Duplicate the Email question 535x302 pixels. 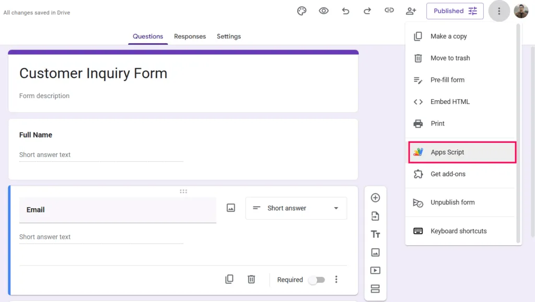tap(229, 279)
